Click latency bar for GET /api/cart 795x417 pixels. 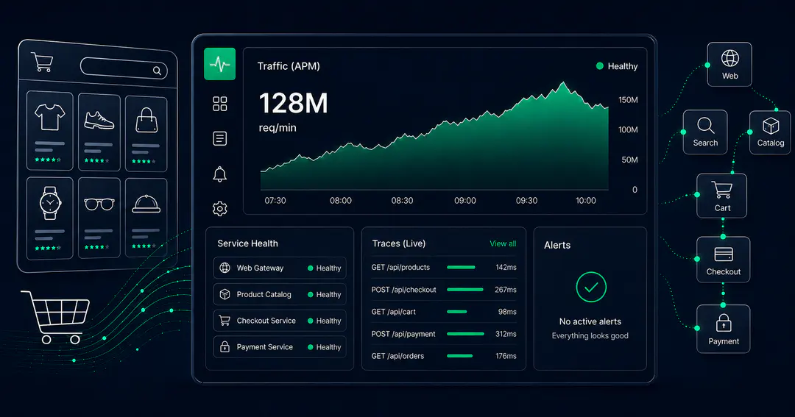pyautogui.click(x=457, y=312)
